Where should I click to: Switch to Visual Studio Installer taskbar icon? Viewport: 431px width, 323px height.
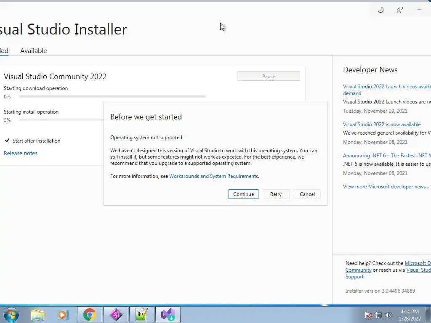click(x=168, y=315)
